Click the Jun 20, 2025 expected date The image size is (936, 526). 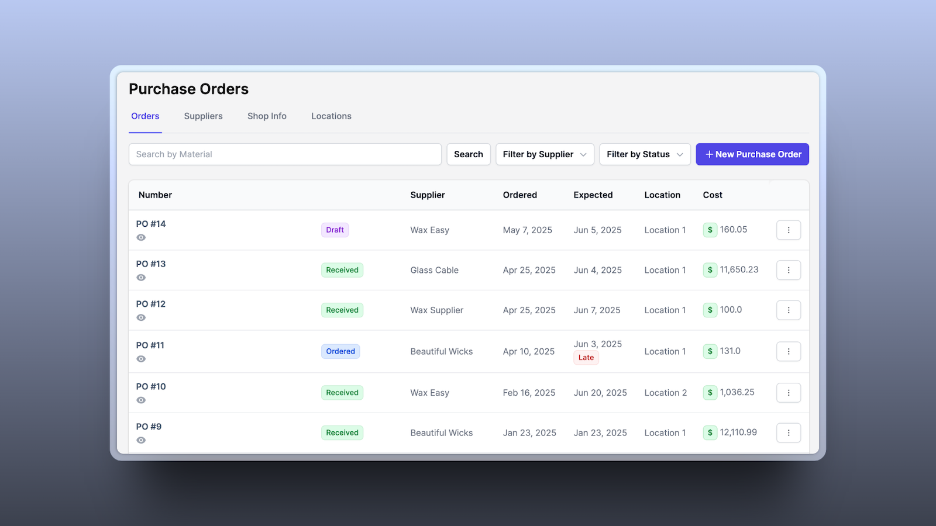coord(600,393)
